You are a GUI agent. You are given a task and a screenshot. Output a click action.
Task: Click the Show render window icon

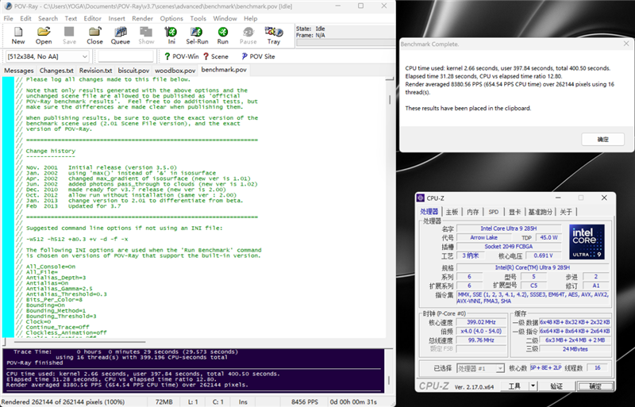pos(146,36)
